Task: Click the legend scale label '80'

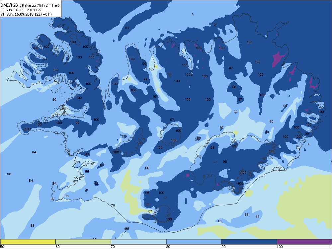Action: (x=168, y=247)
